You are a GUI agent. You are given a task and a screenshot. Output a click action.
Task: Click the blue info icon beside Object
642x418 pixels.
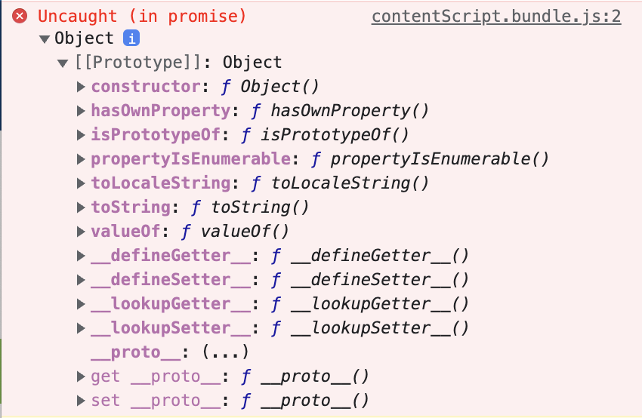(x=131, y=38)
